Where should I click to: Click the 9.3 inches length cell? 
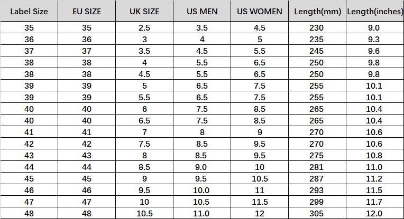[374, 38]
